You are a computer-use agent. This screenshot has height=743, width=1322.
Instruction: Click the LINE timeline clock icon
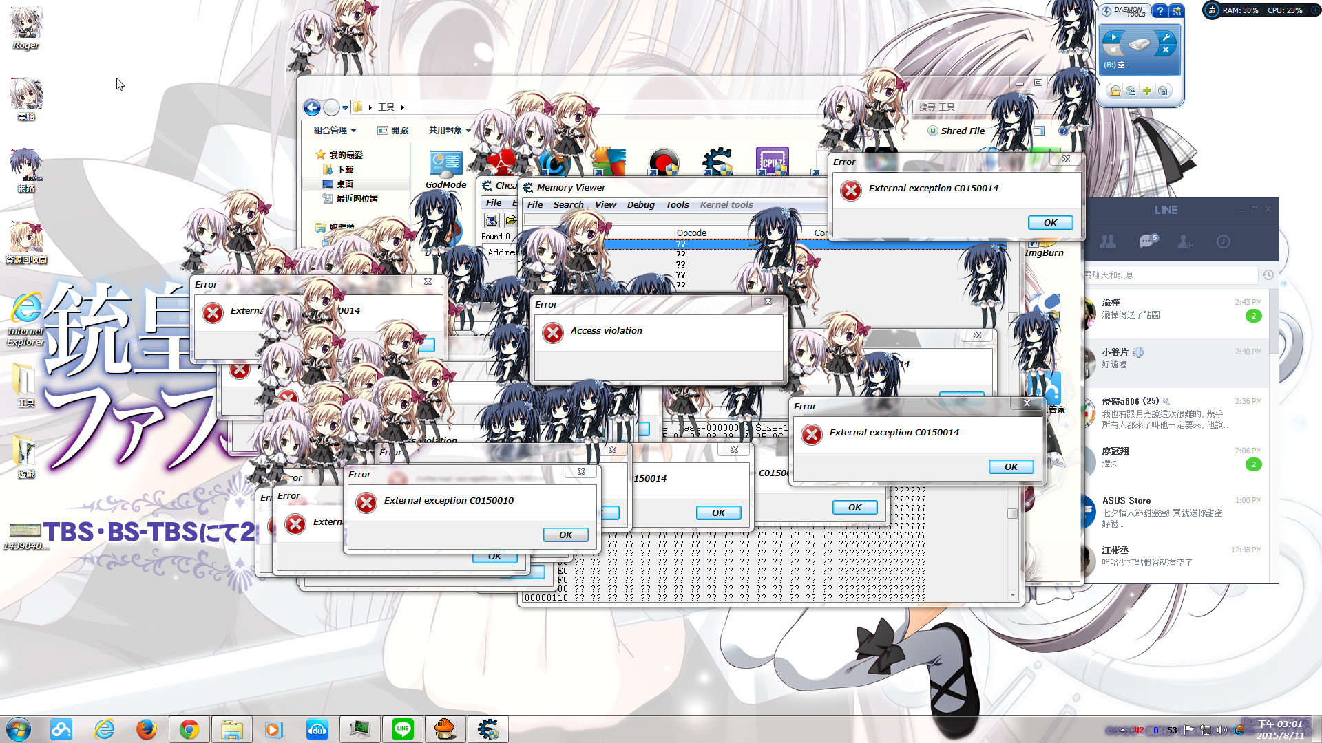click(x=1224, y=241)
